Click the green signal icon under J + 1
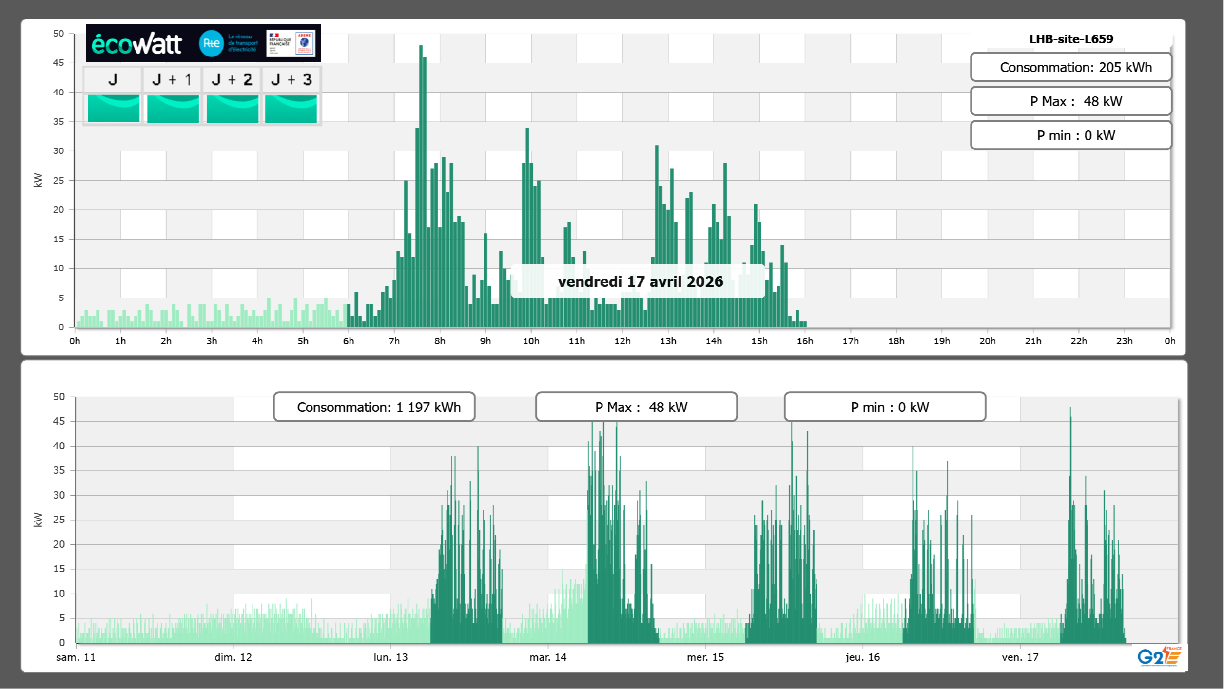Image resolution: width=1224 pixels, height=689 pixels. pos(173,109)
